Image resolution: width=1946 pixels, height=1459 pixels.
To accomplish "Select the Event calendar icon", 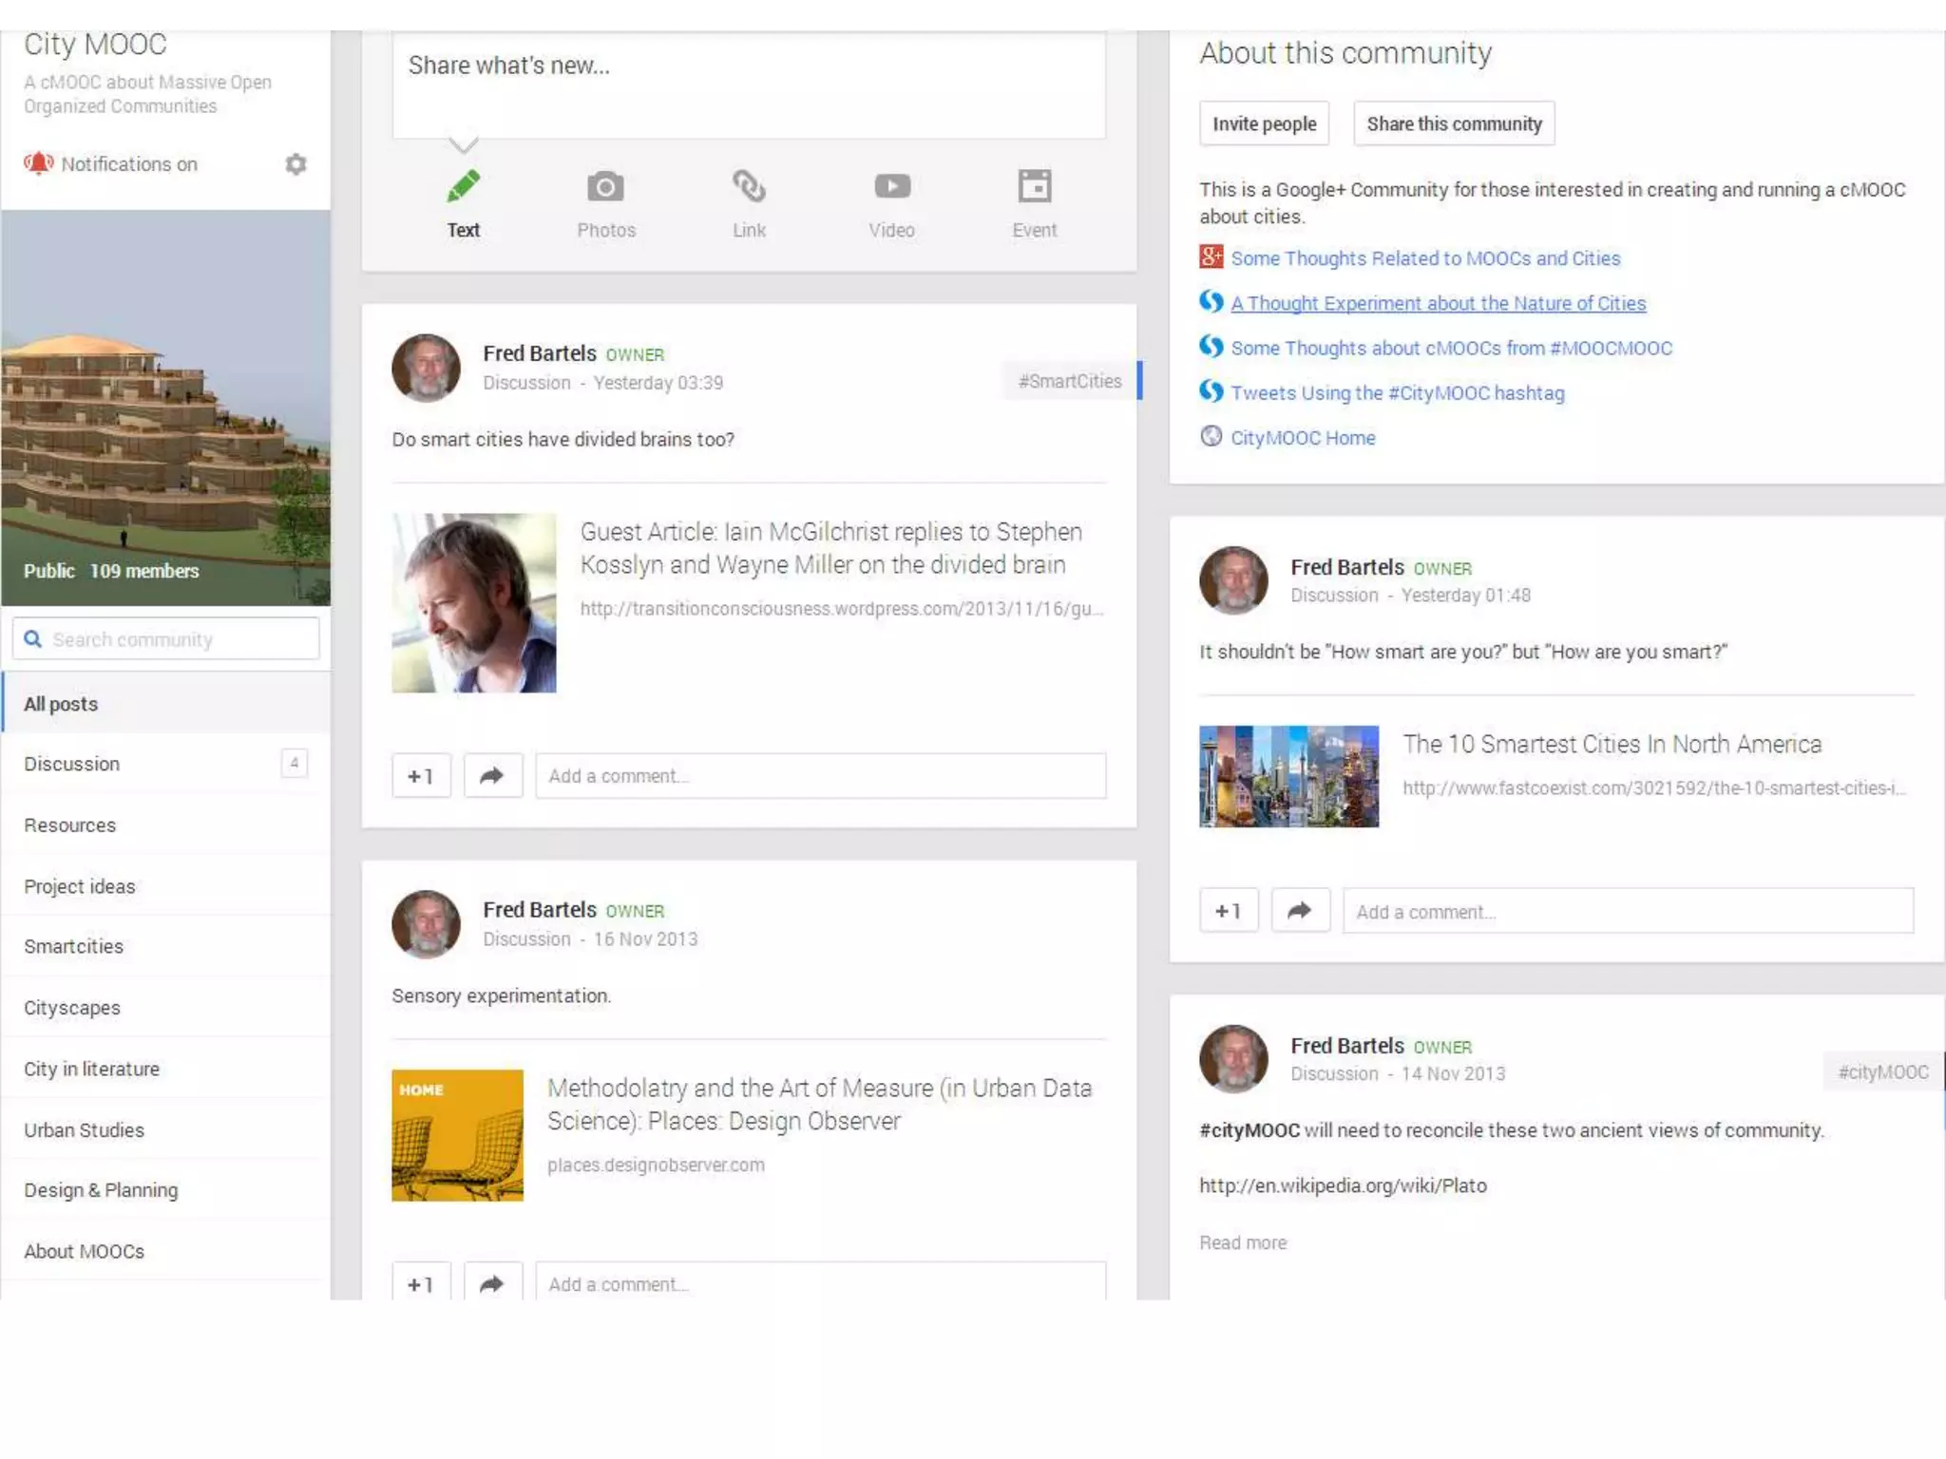I will point(1034,187).
